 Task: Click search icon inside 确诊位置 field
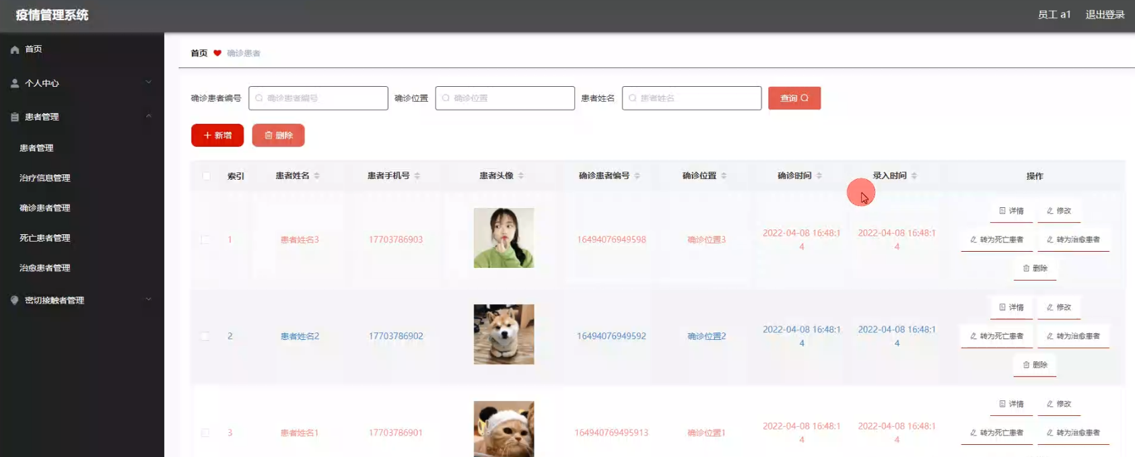click(x=446, y=98)
